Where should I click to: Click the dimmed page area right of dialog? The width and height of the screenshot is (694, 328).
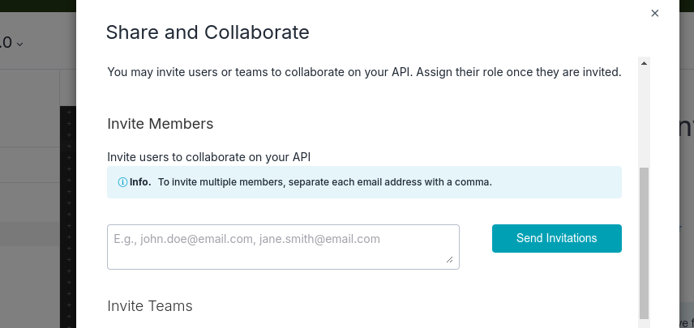686,202
